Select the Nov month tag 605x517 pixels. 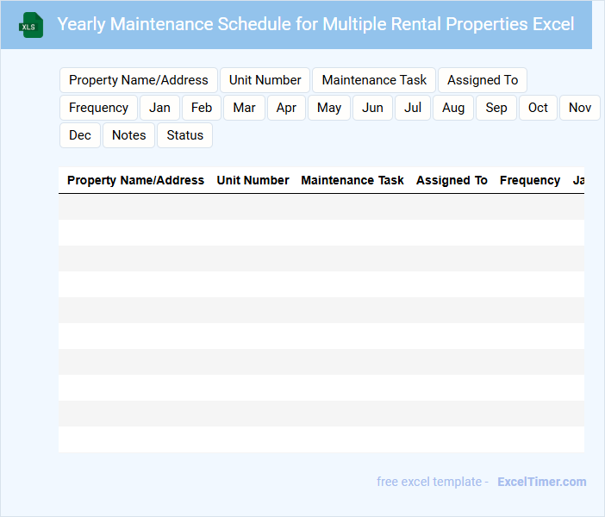coord(580,108)
